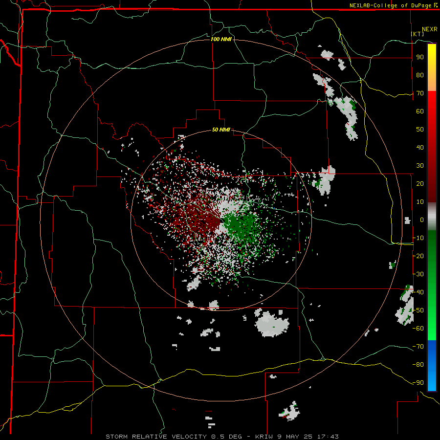Click the -10 knot scale label
440x440 pixels.
(418, 238)
